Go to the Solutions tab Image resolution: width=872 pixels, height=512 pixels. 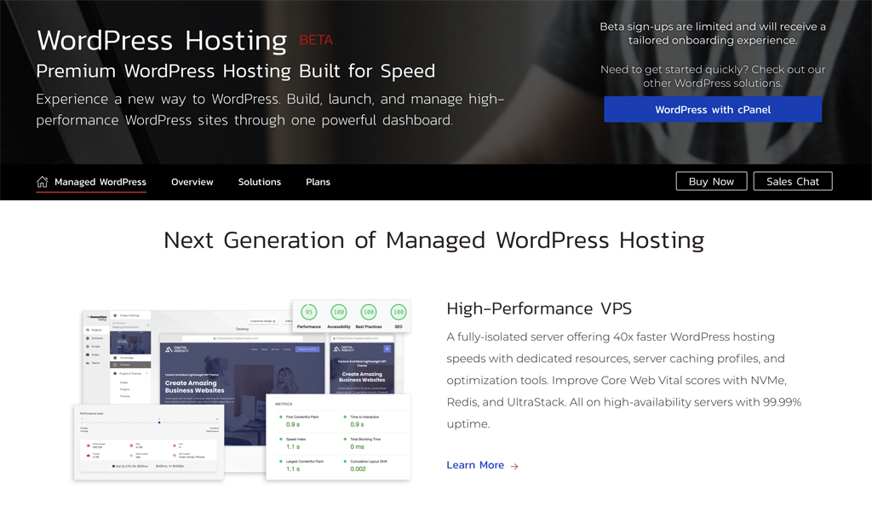pos(260,182)
